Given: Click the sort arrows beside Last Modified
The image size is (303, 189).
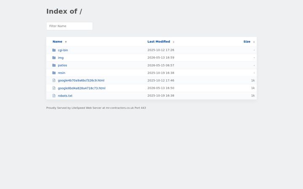Looking at the screenshot, I should 173,42.
